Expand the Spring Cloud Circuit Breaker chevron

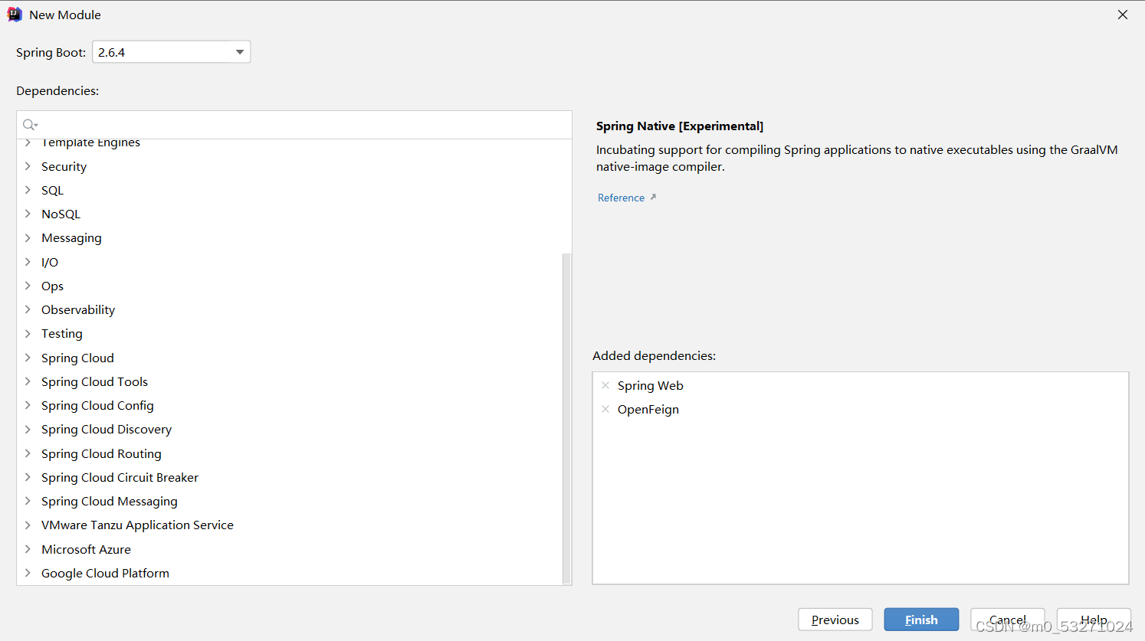(28, 477)
